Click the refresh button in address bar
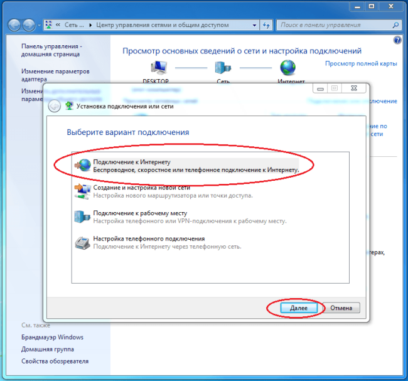 pyautogui.click(x=266, y=25)
